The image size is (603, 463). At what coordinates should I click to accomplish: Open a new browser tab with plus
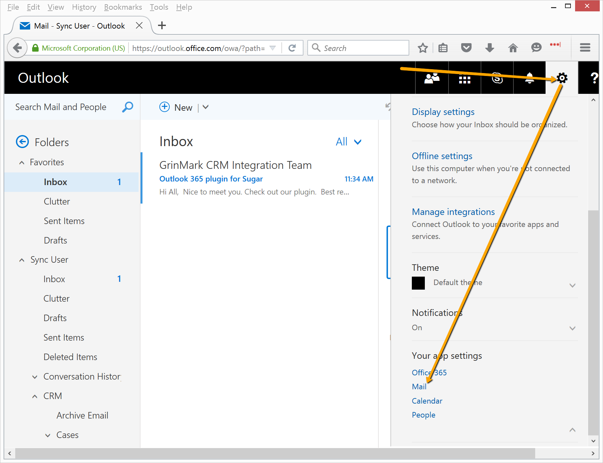click(162, 25)
